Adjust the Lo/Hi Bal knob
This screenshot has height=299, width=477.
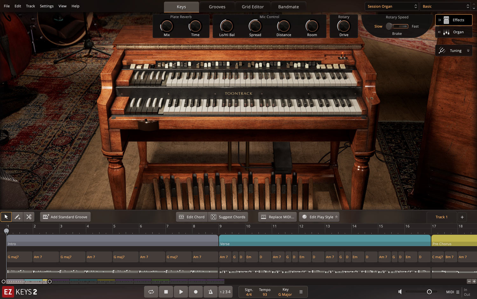227,26
